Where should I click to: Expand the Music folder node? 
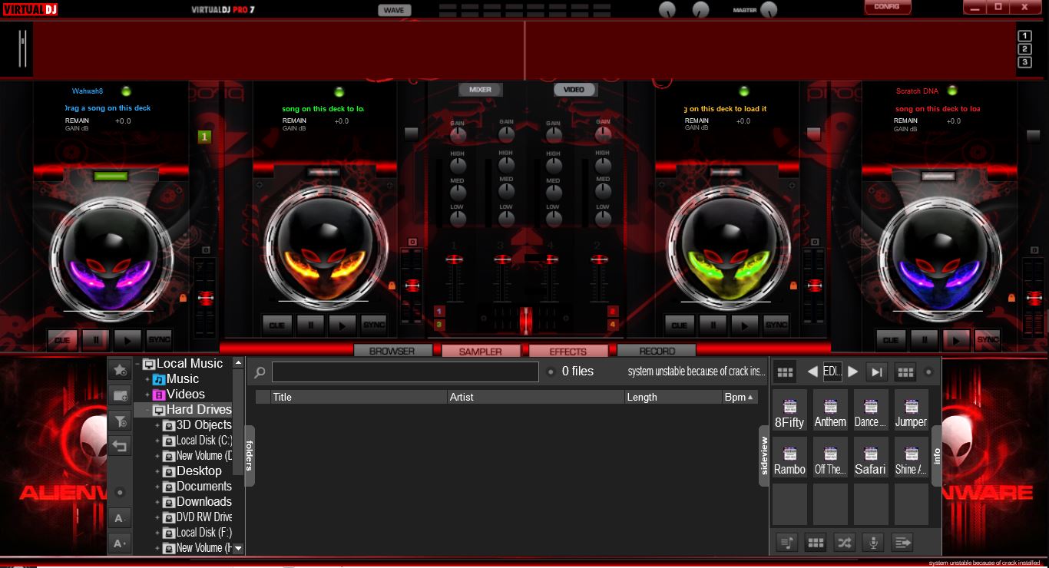click(147, 379)
